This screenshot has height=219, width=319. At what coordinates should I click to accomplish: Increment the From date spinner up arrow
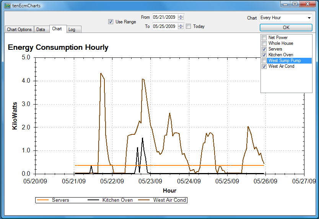coord(181,16)
